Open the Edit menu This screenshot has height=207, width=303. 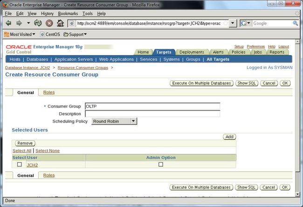tap(20, 14)
